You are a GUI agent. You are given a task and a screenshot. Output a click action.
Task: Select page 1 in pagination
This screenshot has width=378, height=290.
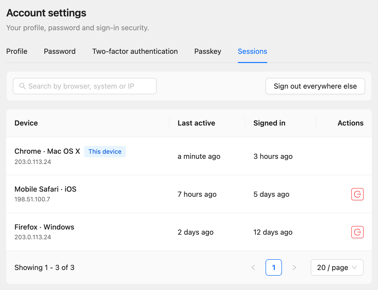click(x=274, y=267)
